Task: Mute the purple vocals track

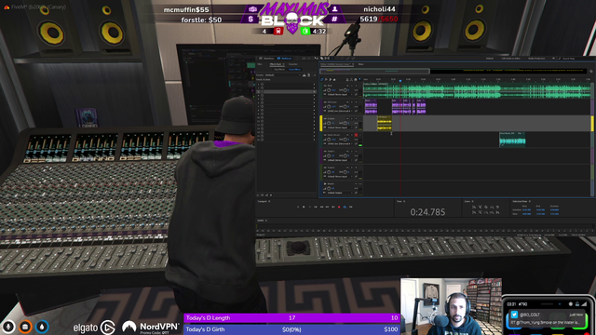Action: click(x=347, y=102)
